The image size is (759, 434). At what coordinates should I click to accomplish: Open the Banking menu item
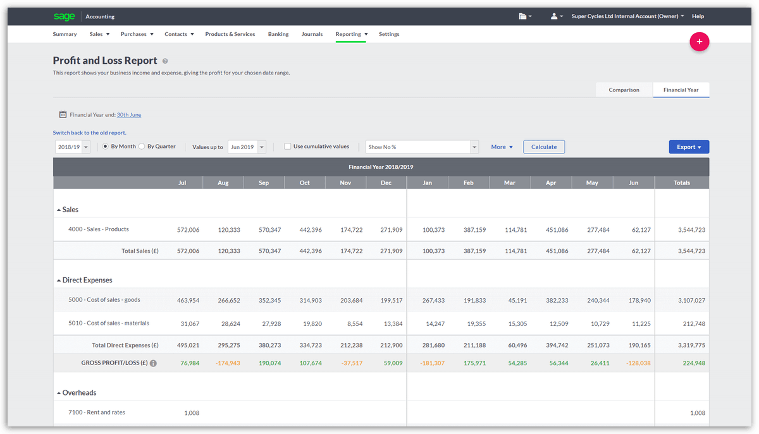tap(278, 34)
